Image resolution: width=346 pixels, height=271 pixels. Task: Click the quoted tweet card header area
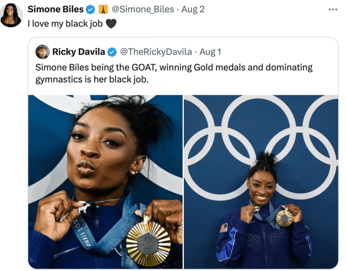[x=183, y=52]
